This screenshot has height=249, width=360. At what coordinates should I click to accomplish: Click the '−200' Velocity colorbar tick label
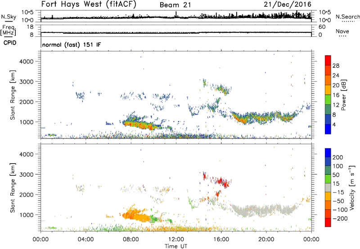tap(340, 218)
